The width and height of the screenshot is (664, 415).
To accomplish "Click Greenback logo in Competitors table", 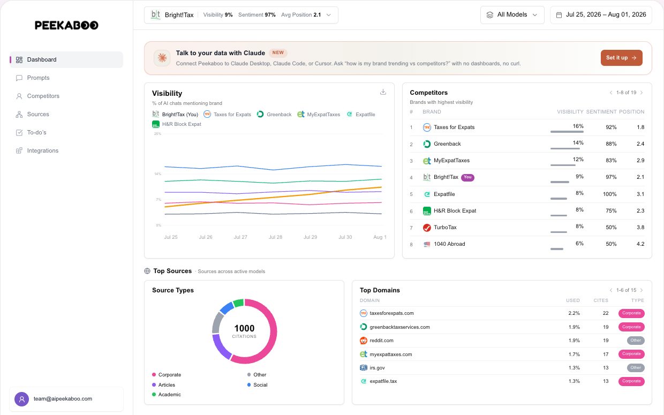I will 427,144.
